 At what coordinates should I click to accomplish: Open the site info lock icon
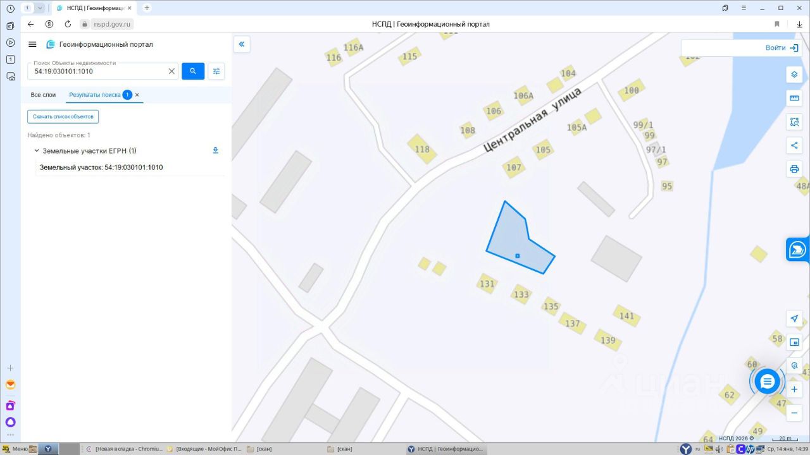pos(85,24)
